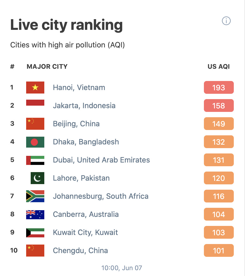The height and width of the screenshot is (276, 245).
Task: Click the Johannesburg, South Africa entry
Action: [101, 196]
